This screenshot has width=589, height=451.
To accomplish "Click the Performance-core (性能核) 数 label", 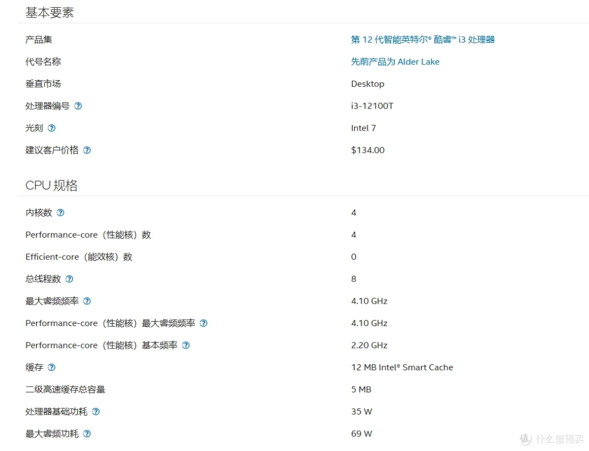I will 88,234.
